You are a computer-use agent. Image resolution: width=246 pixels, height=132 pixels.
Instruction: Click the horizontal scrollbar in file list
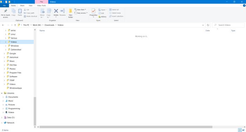126,127
